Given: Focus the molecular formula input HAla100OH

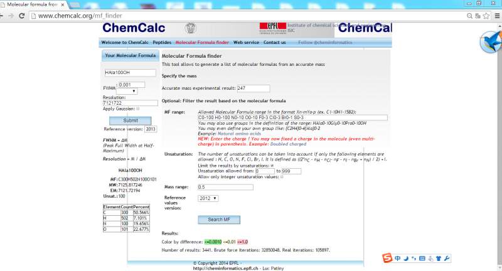Looking at the screenshot, I should point(130,73).
